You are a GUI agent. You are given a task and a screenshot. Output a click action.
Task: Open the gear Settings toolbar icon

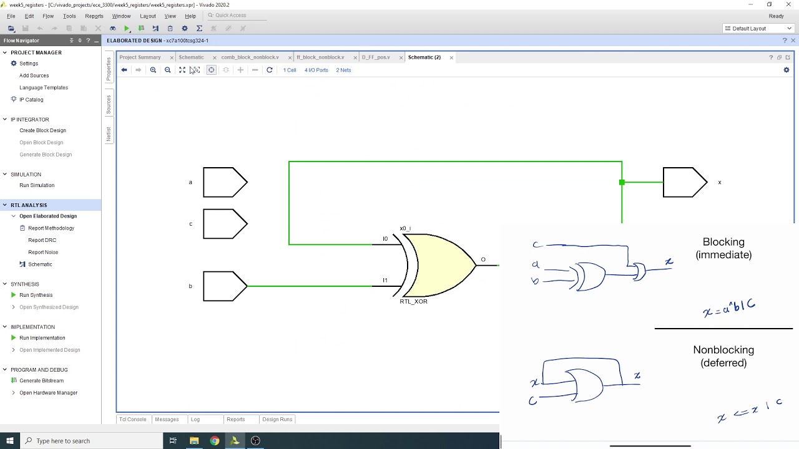click(x=184, y=28)
